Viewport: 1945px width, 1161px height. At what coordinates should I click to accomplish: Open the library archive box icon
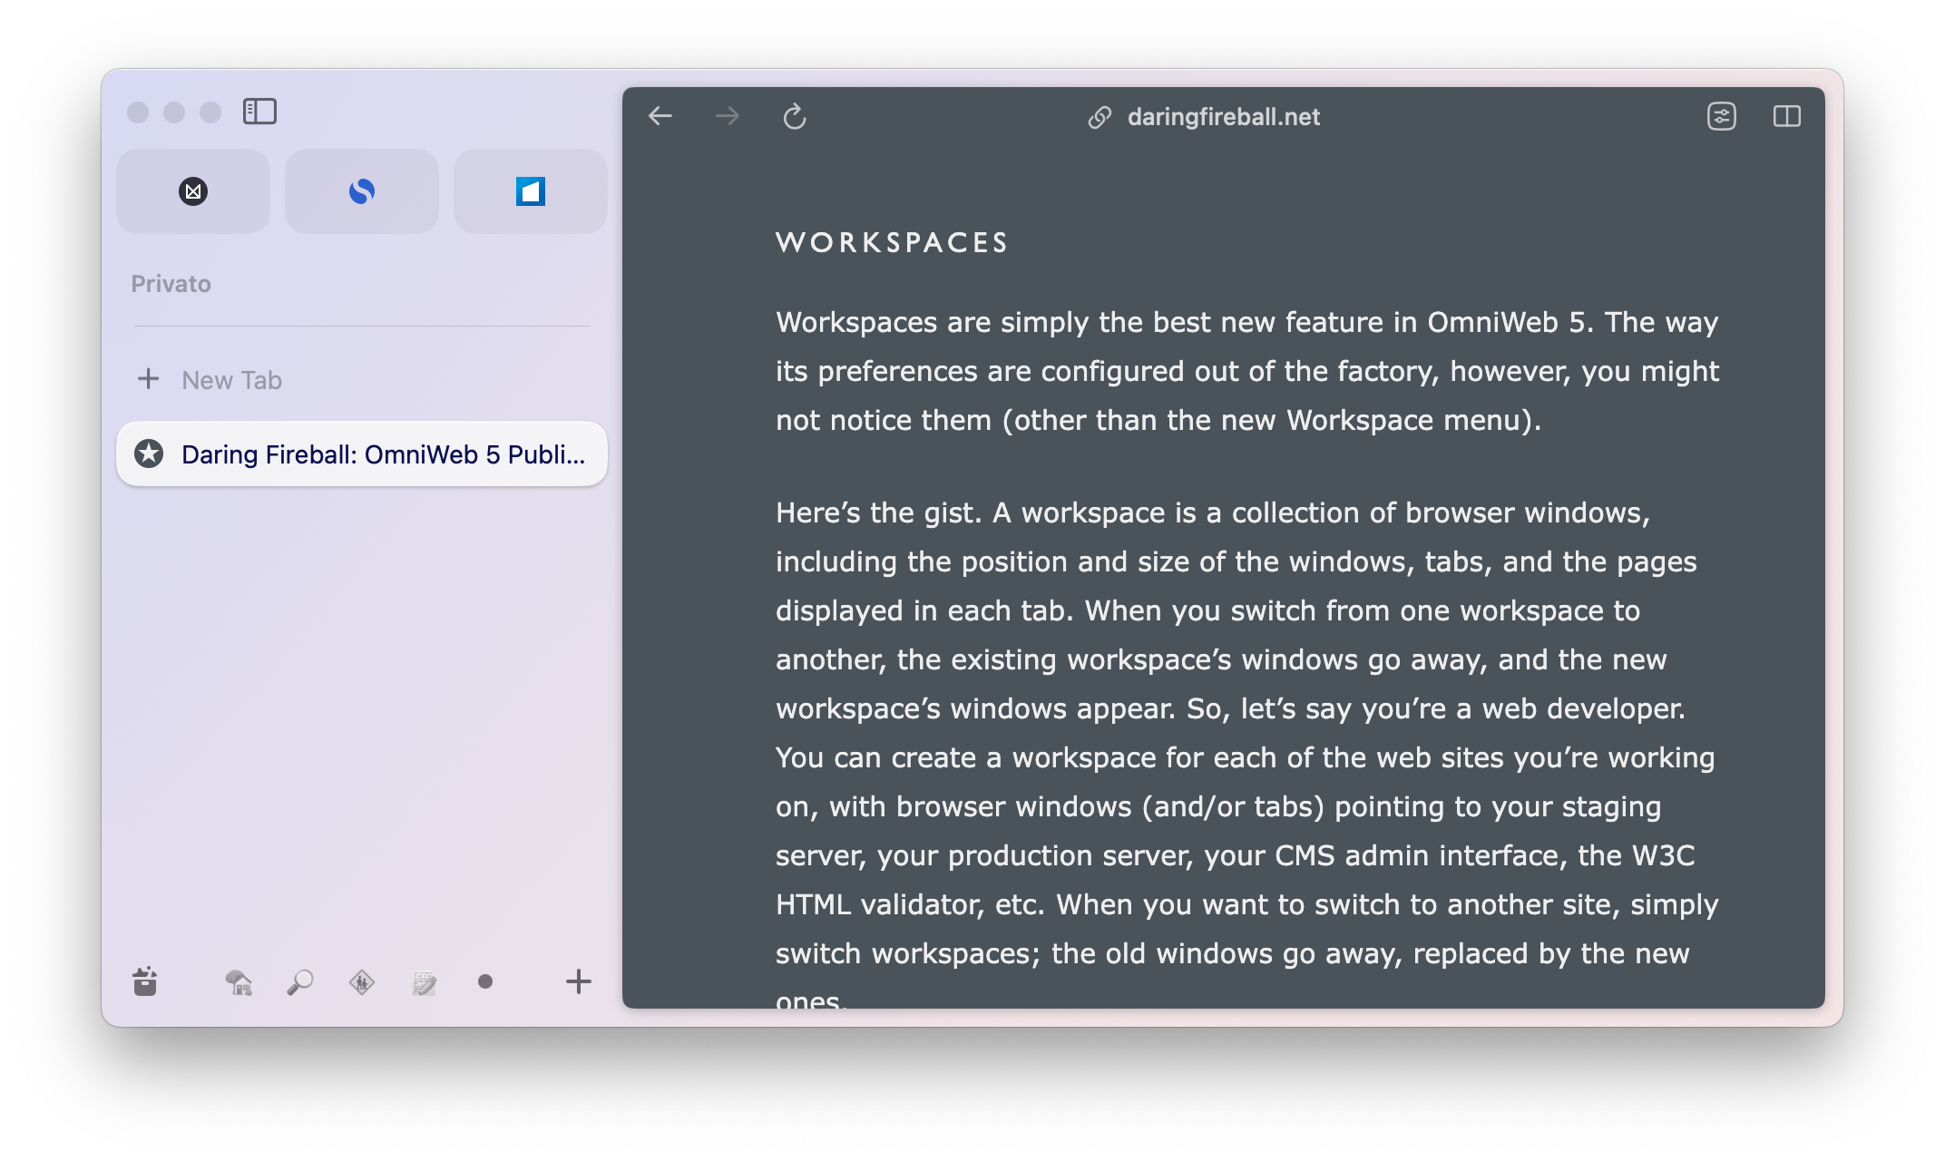[145, 981]
